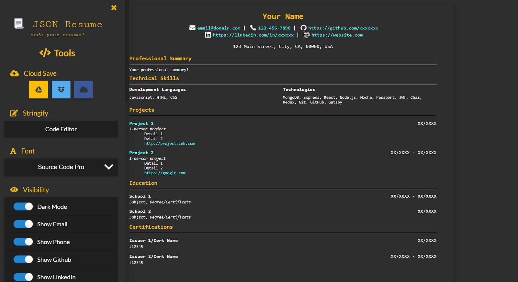
Task: Click the Issuer 2/Cert Name entry
Action: 153,256
